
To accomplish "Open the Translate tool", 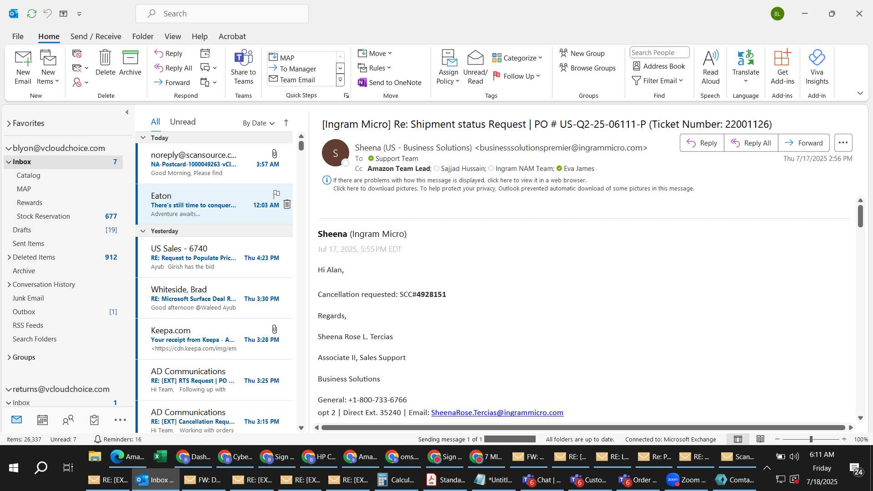I will (746, 67).
